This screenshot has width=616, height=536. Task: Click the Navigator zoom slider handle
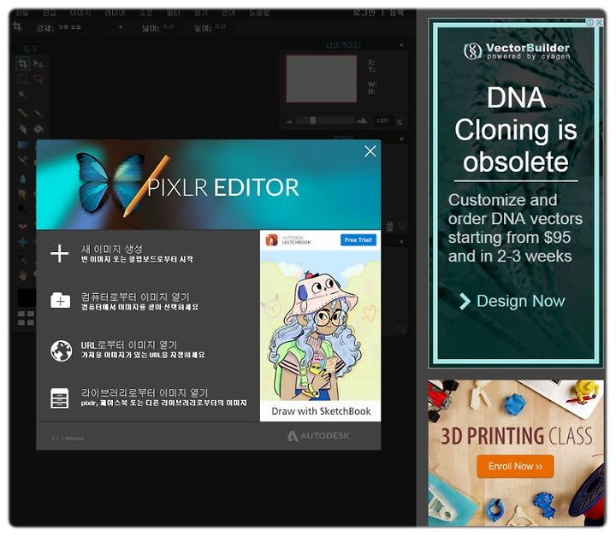pyautogui.click(x=313, y=121)
